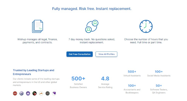This screenshot has height=101, width=187.
Task: Click the Get Free Consultation button
Action: tap(79, 54)
